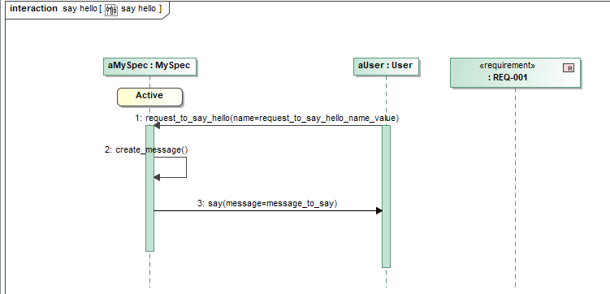Select message 2: create_message() label
Screen dimensions: 610x294
146,149
